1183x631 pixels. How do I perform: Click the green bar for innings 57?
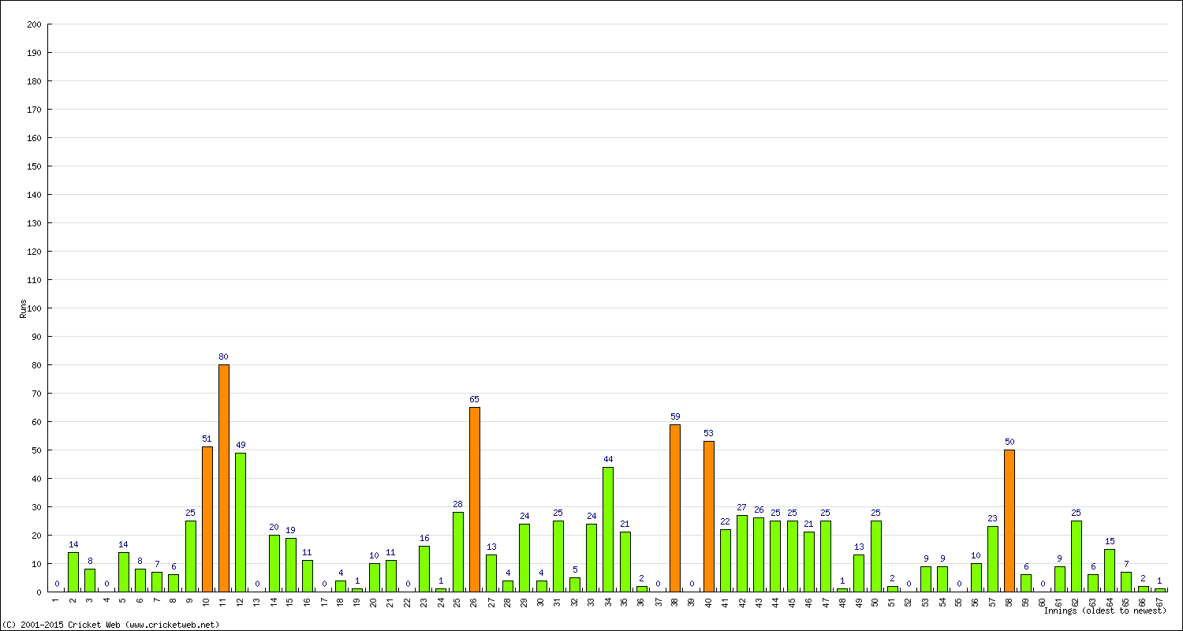(x=993, y=559)
